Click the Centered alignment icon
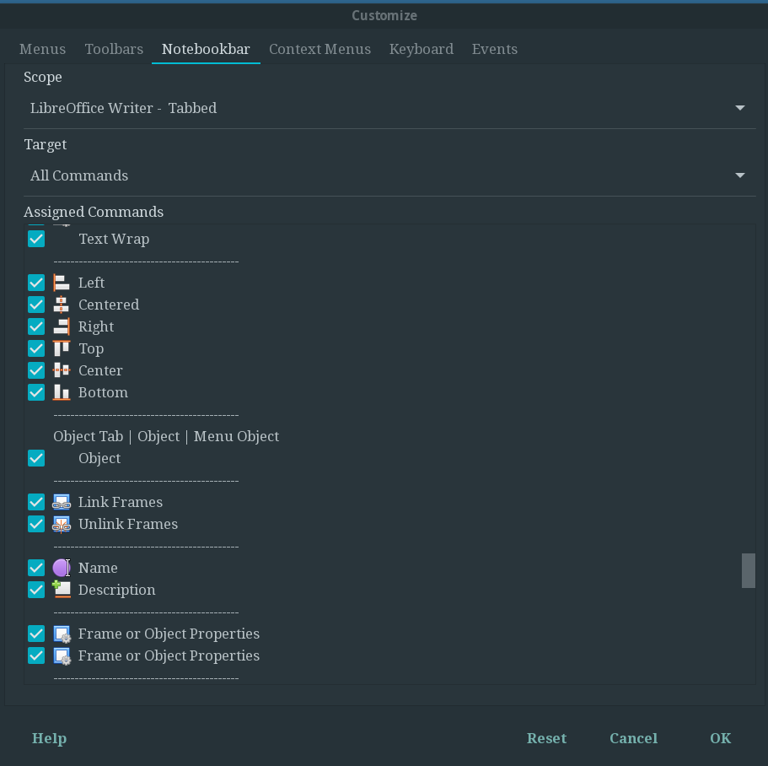 click(62, 305)
